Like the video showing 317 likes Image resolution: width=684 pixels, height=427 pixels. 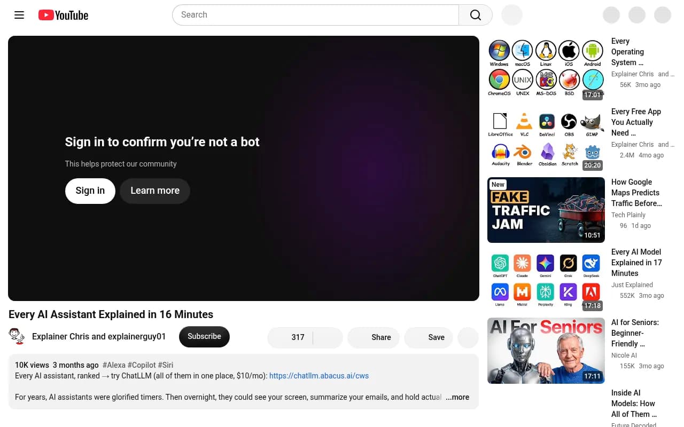[290, 337]
